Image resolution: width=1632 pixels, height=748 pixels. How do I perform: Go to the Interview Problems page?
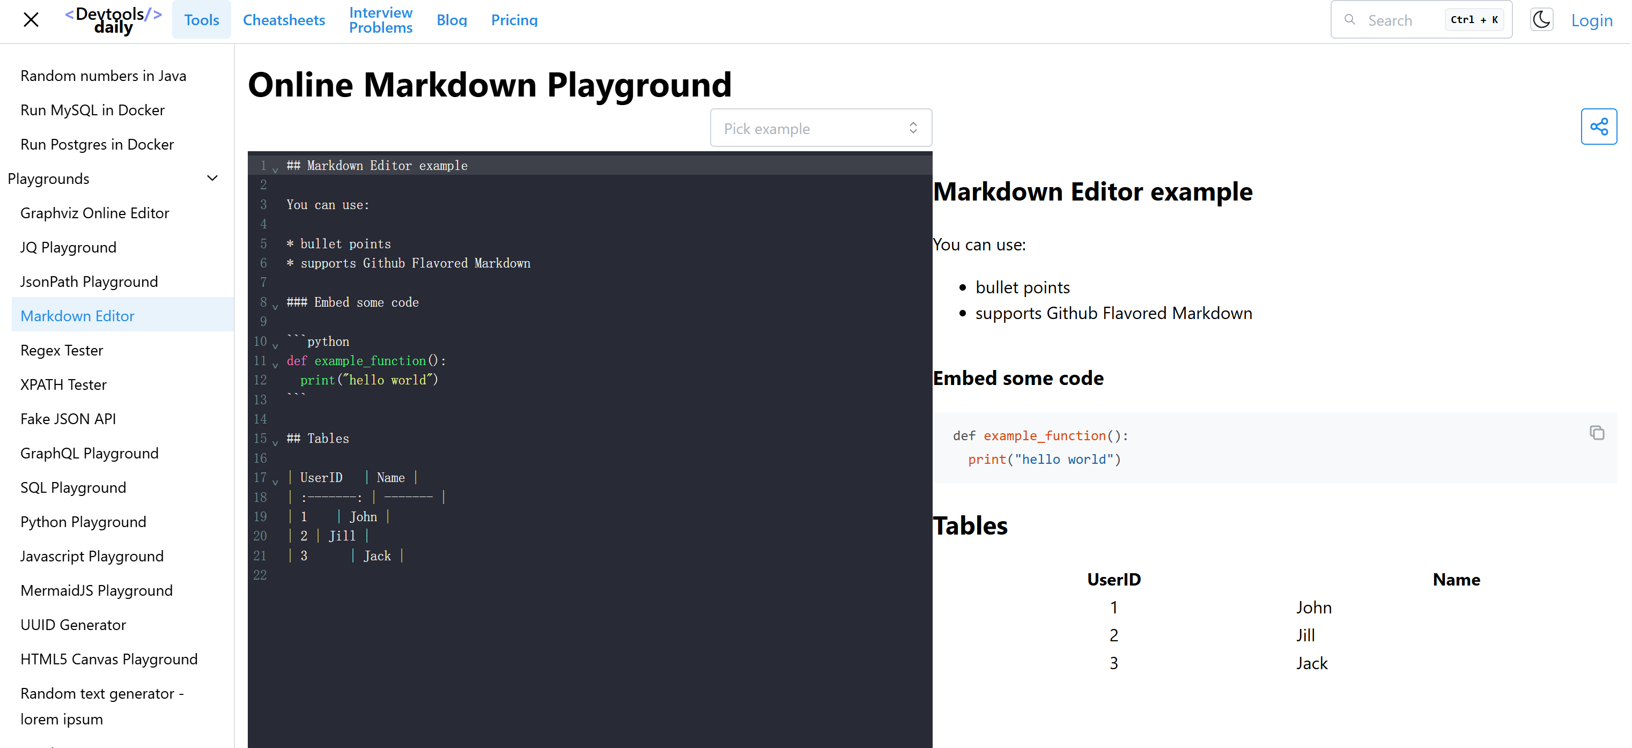coord(380,20)
